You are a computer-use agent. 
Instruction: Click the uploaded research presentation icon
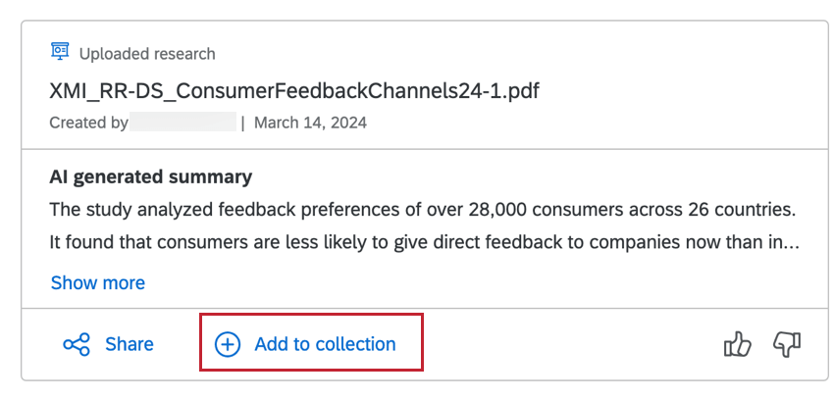coord(60,52)
